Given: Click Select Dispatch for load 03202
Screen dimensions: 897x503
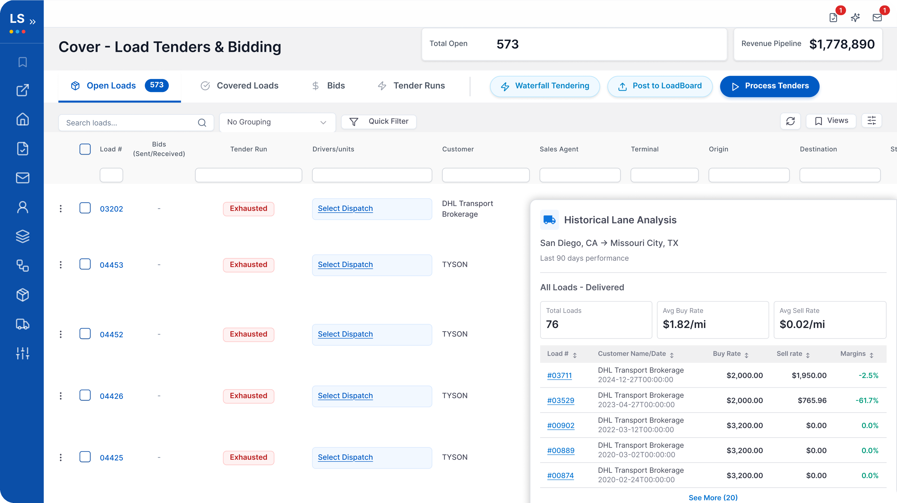Looking at the screenshot, I should [345, 208].
